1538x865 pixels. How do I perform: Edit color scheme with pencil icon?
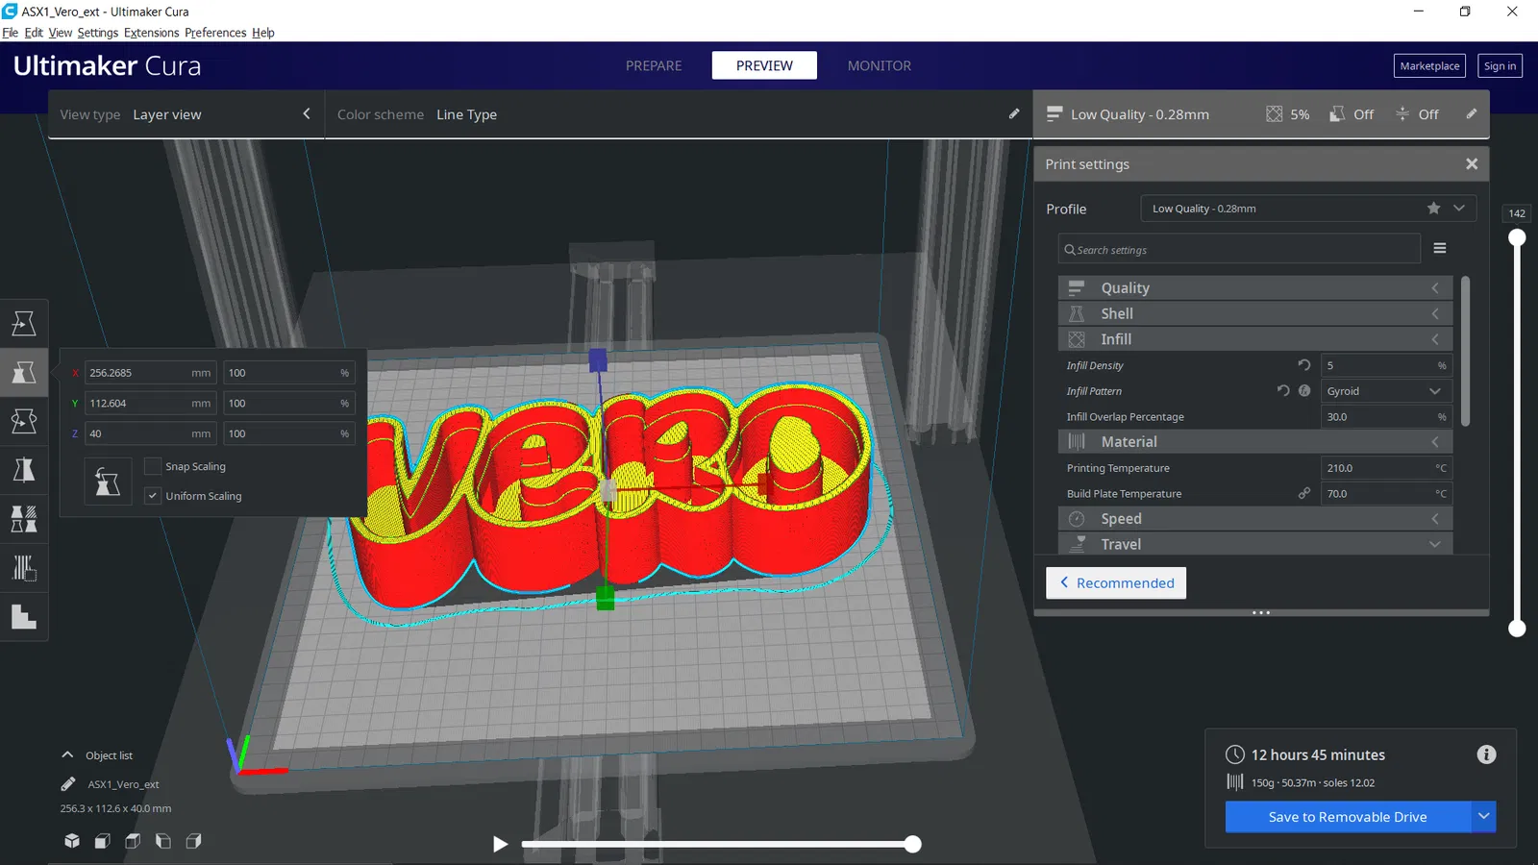click(x=1014, y=114)
